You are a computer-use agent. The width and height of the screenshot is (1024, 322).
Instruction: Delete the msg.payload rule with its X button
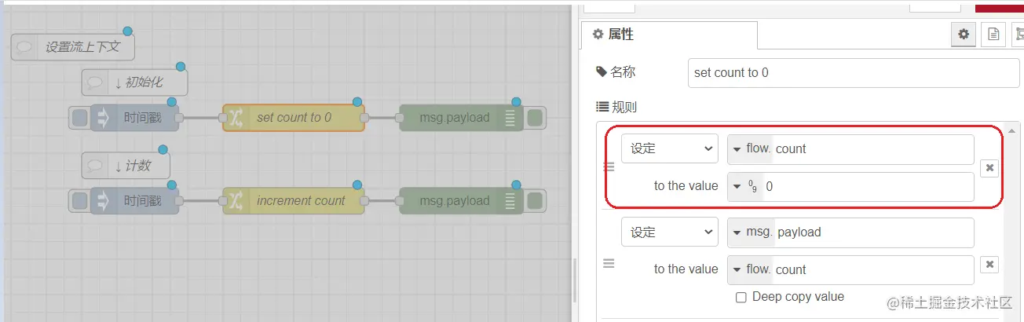989,265
